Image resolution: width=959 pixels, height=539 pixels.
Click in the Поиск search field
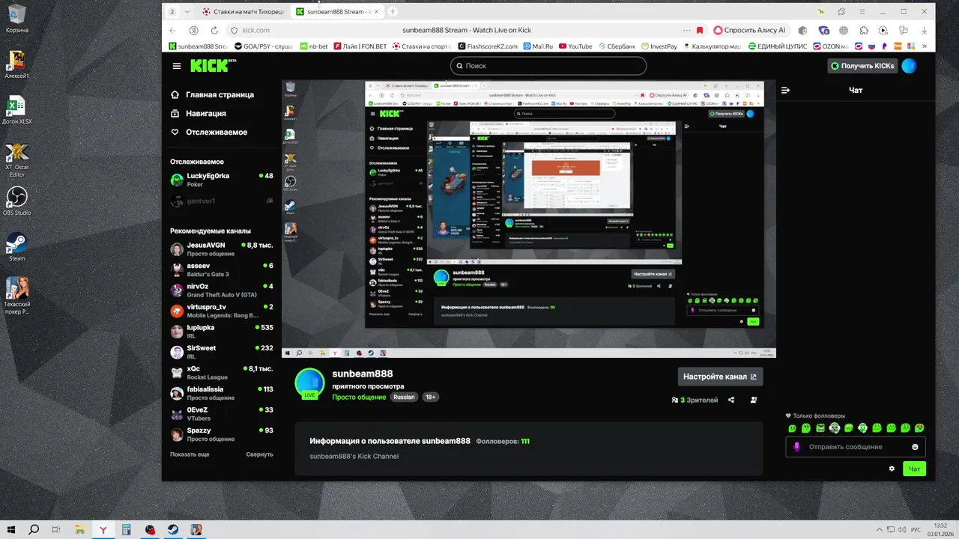548,66
